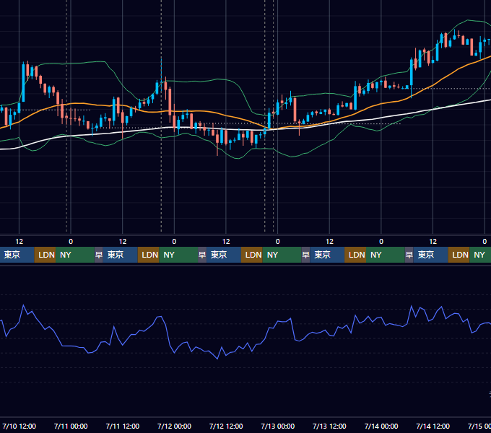491x433 pixels.
Task: Select the LDN session block for 7/11
Action: tap(149, 255)
